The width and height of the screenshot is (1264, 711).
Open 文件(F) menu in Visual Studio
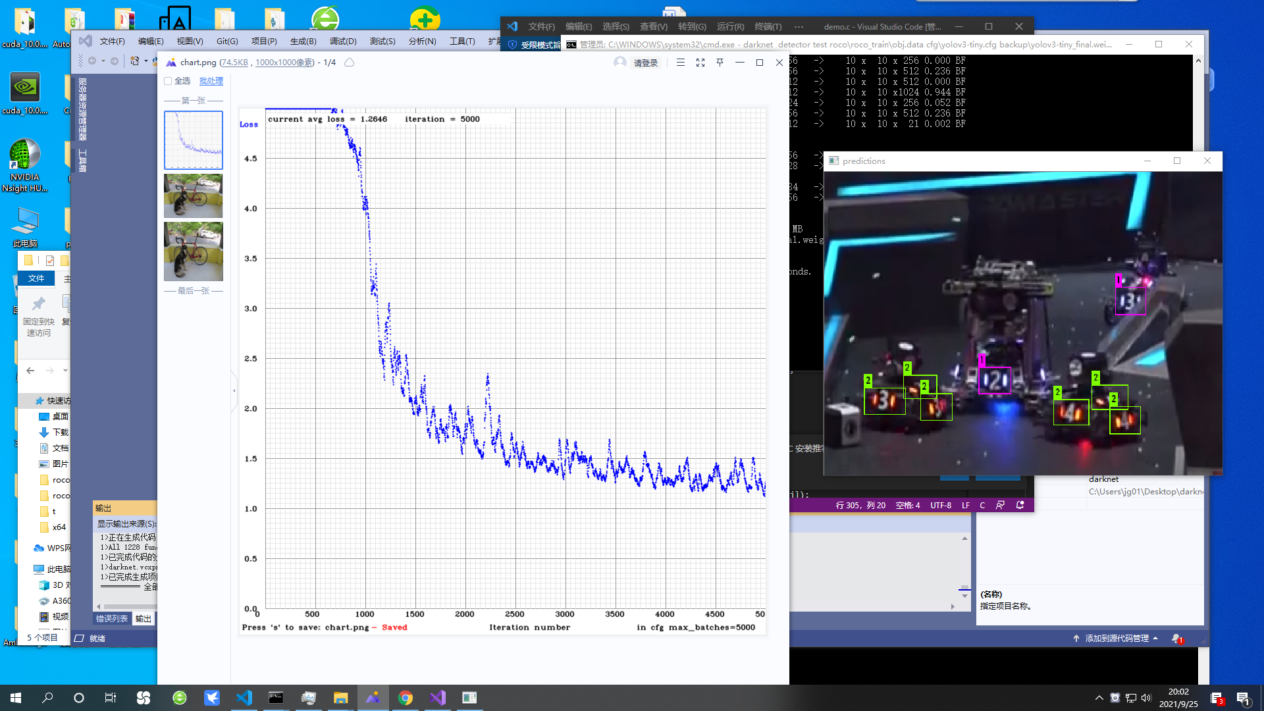click(112, 41)
